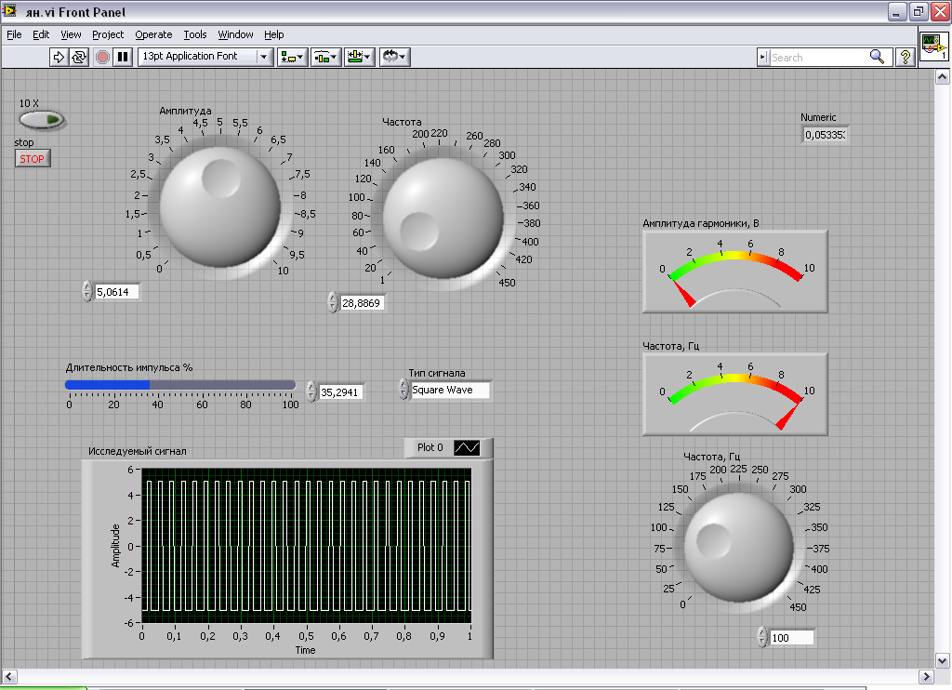Click the Частота value stepper beside 28,8869
Screen dimensions: 952x690
tap(333, 303)
